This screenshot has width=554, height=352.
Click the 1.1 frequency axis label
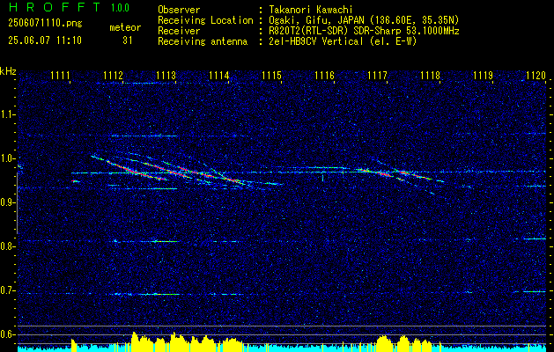coord(7,114)
